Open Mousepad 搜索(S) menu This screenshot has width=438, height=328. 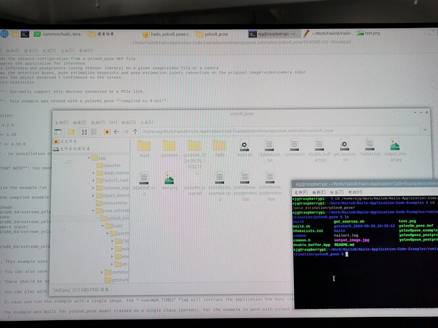tap(30, 51)
